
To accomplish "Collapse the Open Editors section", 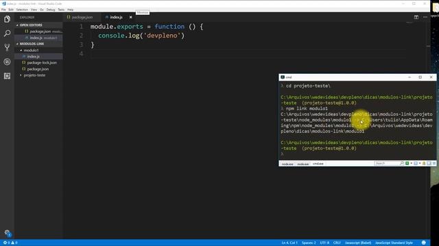I will (38, 25).
